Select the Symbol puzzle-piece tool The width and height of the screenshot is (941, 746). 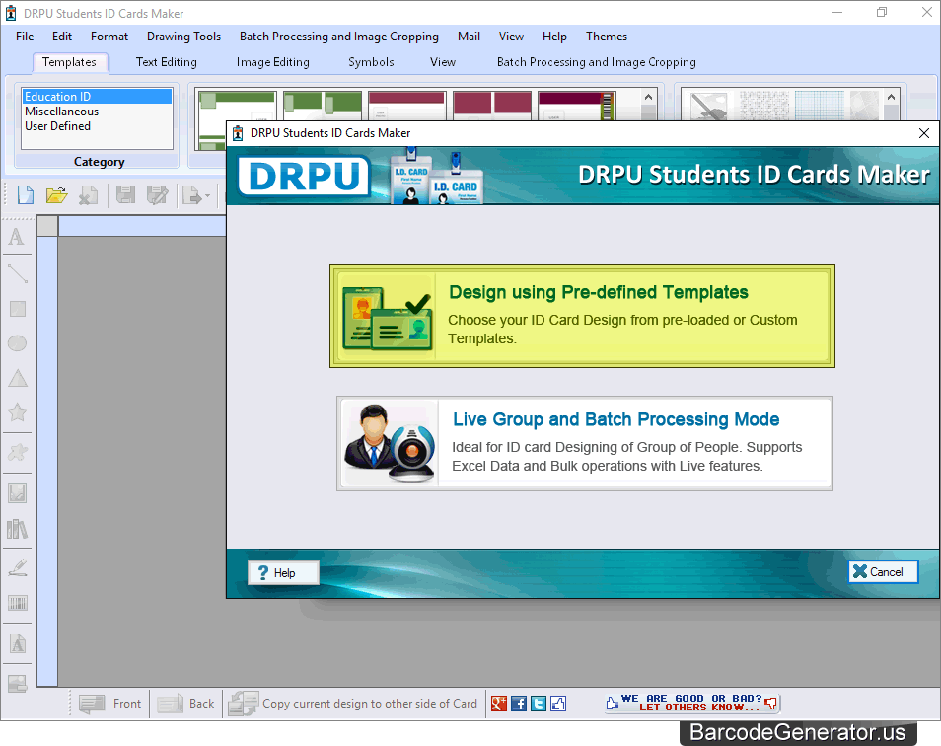point(17,452)
